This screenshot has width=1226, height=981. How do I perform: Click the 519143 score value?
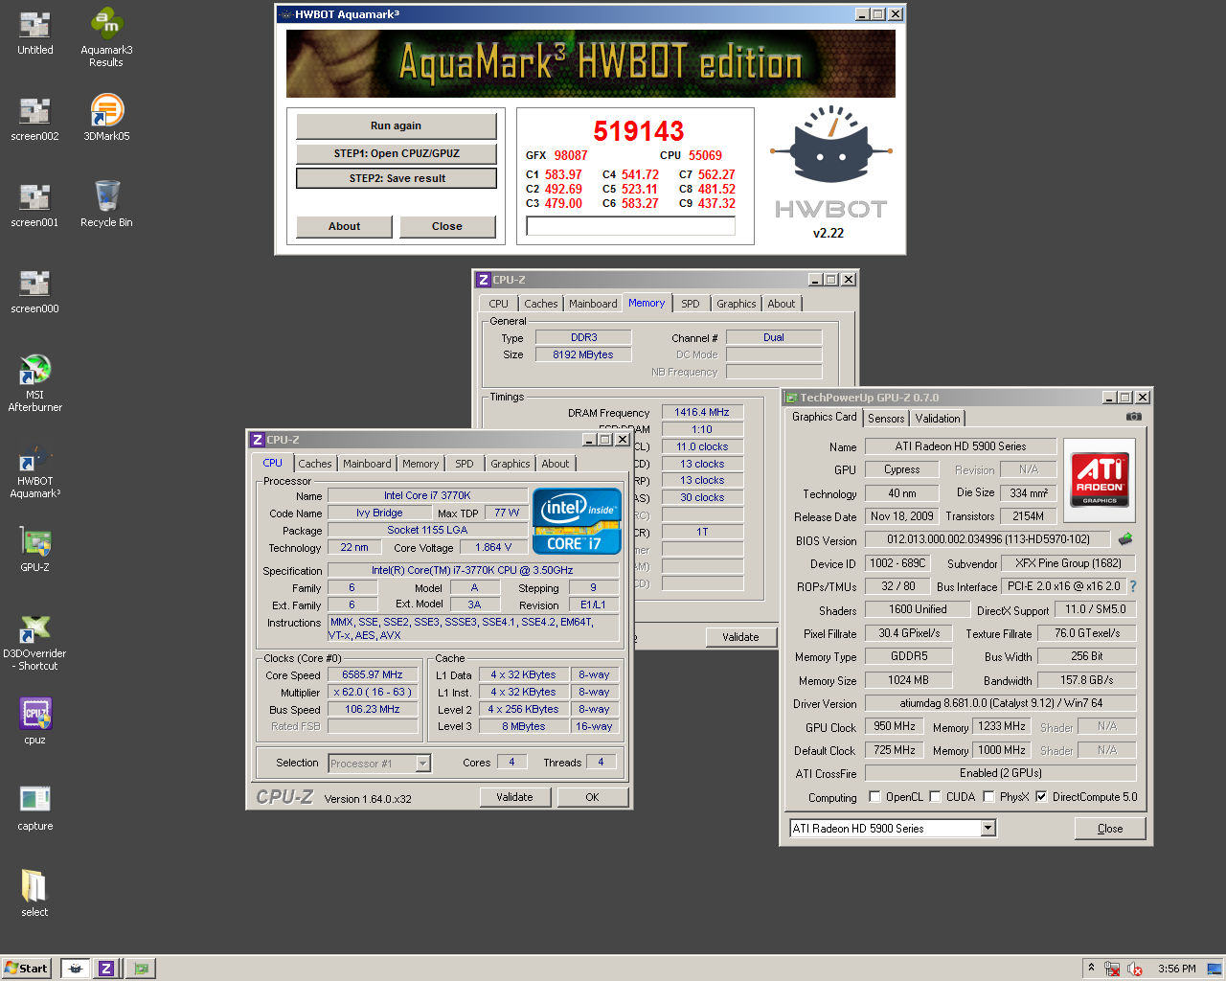coord(639,131)
